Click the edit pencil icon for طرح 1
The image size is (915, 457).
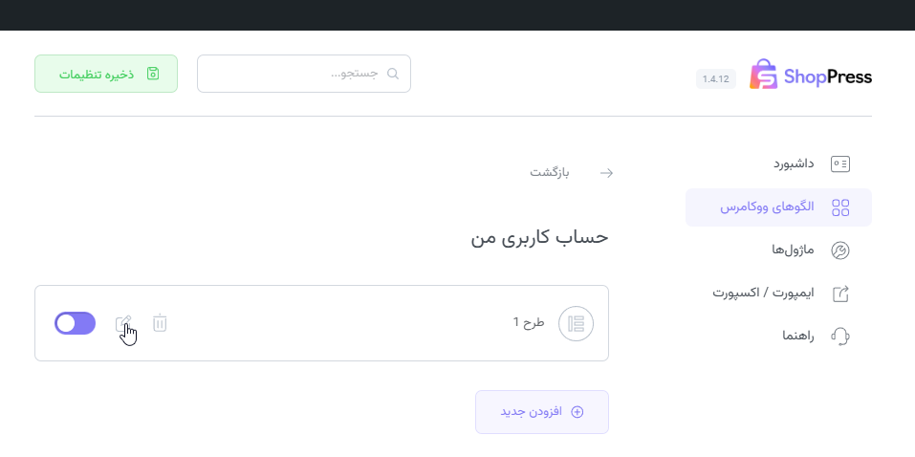[x=123, y=323]
